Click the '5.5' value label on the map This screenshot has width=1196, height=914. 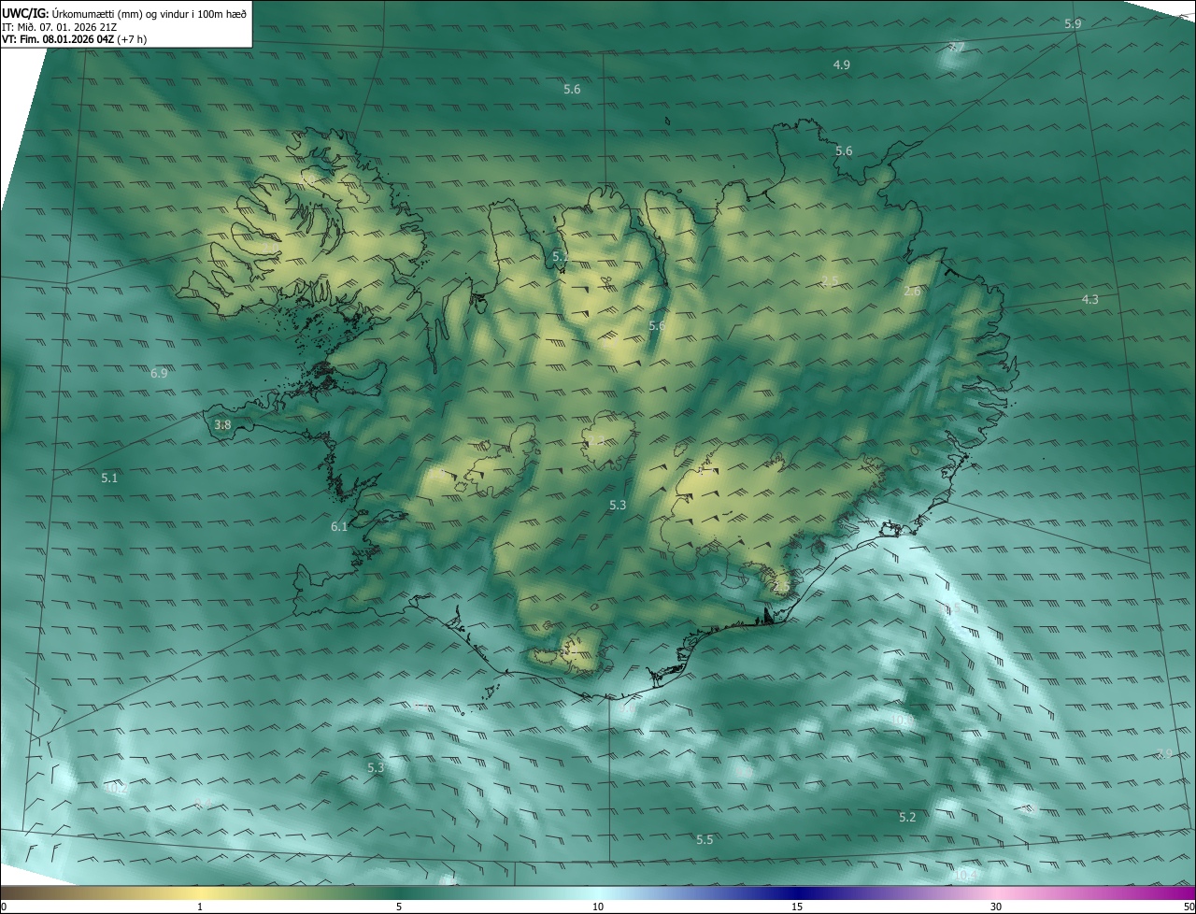705,840
